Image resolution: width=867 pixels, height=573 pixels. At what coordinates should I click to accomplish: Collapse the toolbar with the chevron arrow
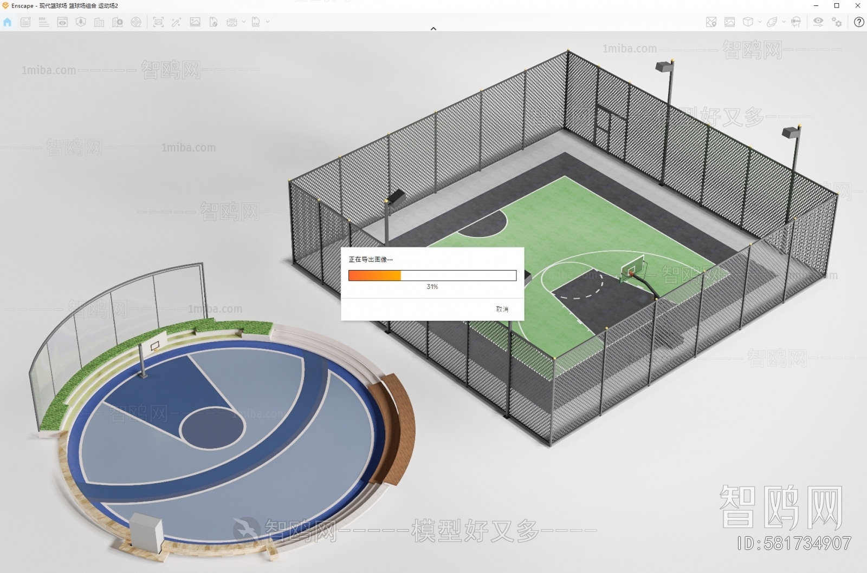pos(433,28)
